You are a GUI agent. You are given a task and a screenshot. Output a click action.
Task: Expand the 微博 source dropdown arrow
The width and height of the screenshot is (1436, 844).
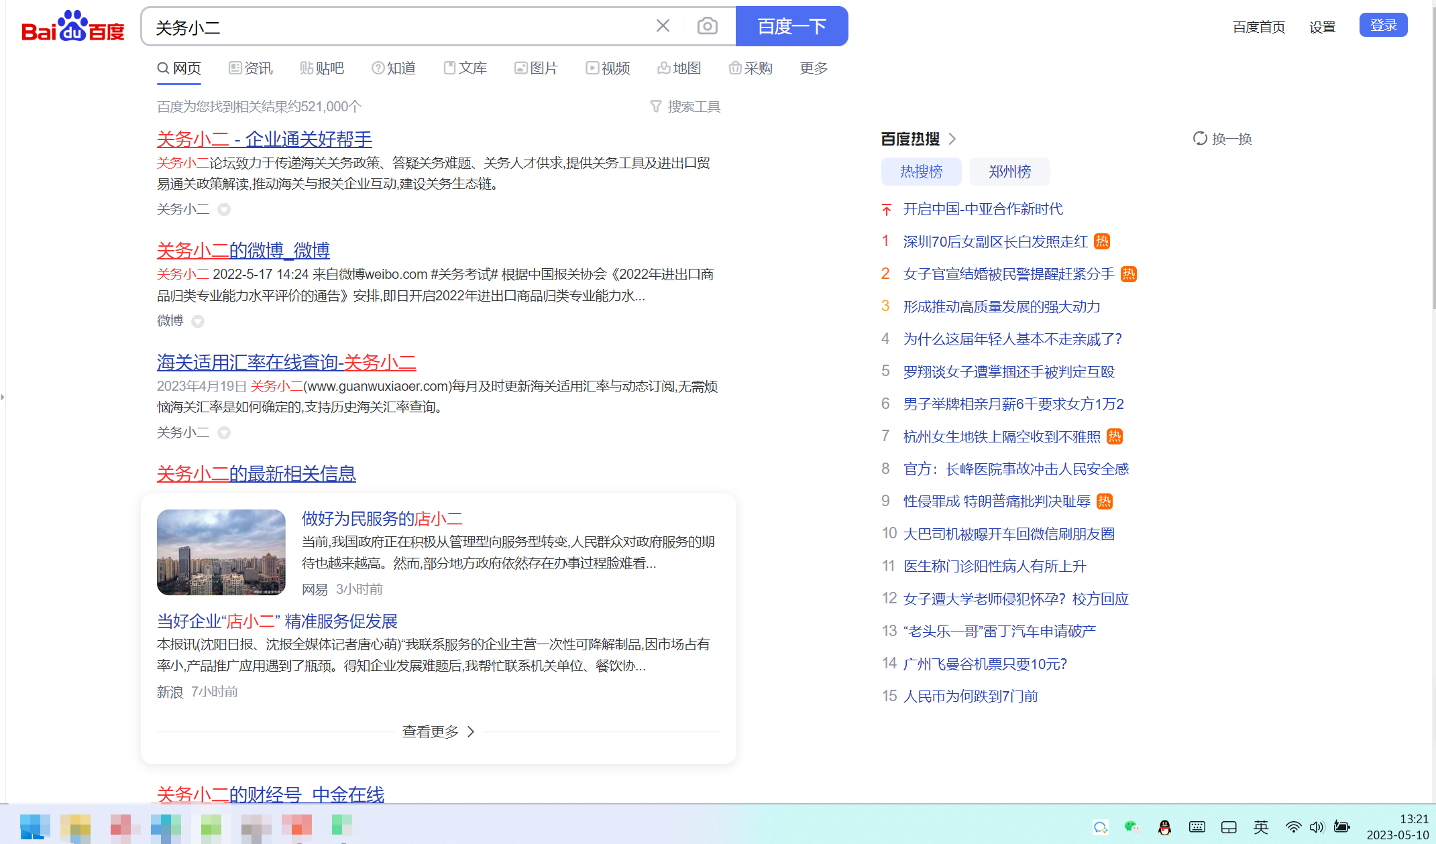point(198,321)
